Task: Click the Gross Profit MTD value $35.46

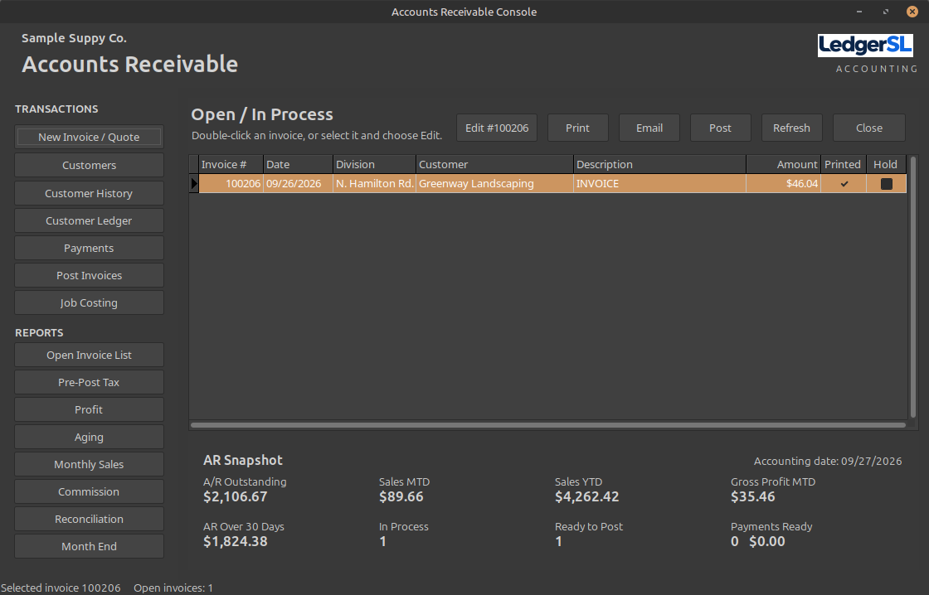Action: 752,496
